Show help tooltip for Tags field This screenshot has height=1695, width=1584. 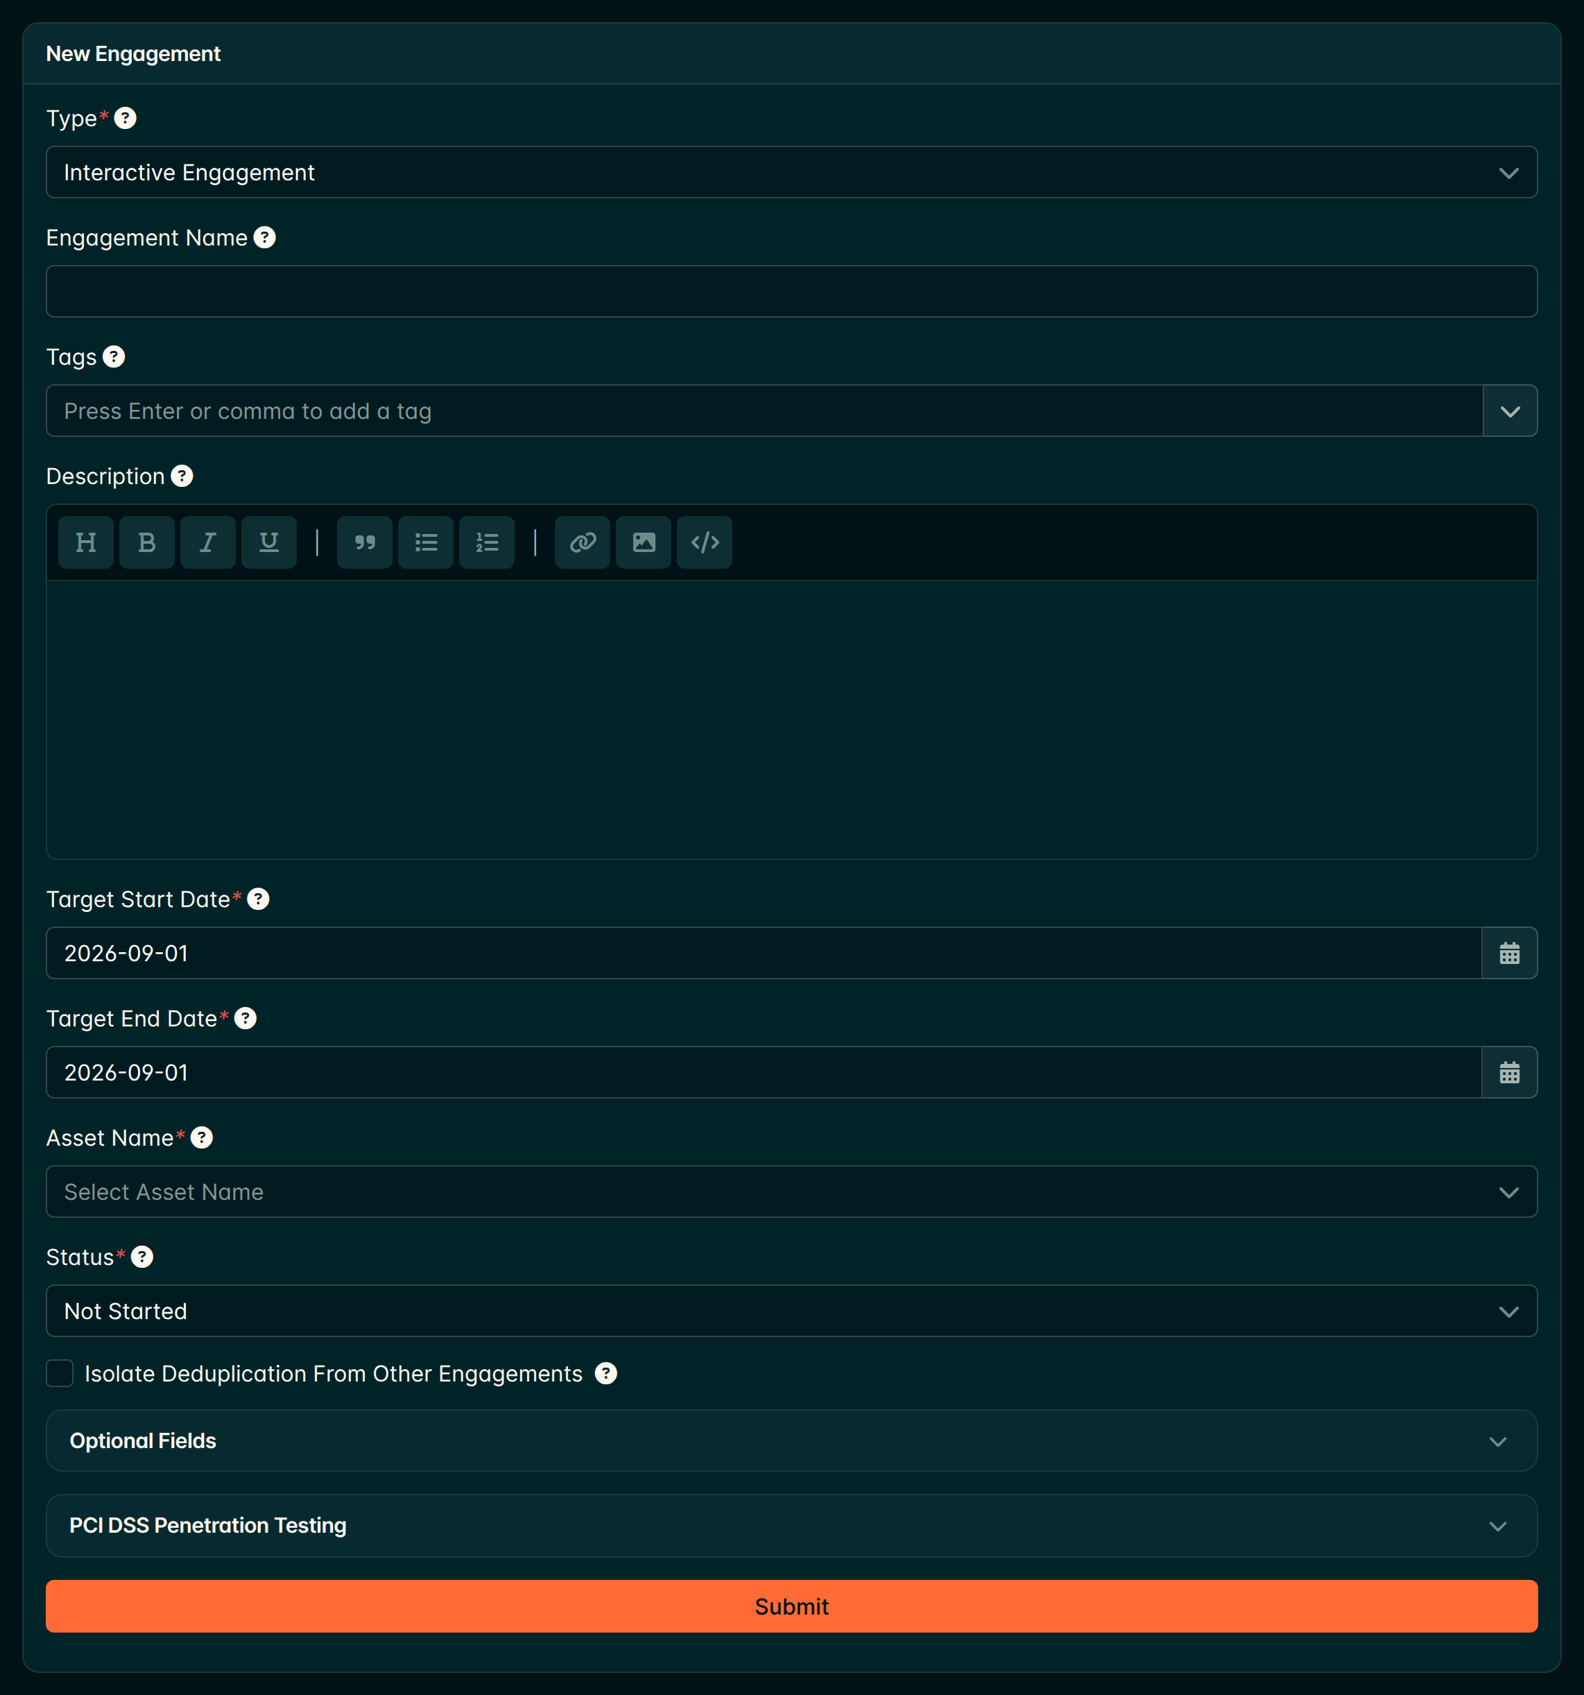tap(113, 356)
